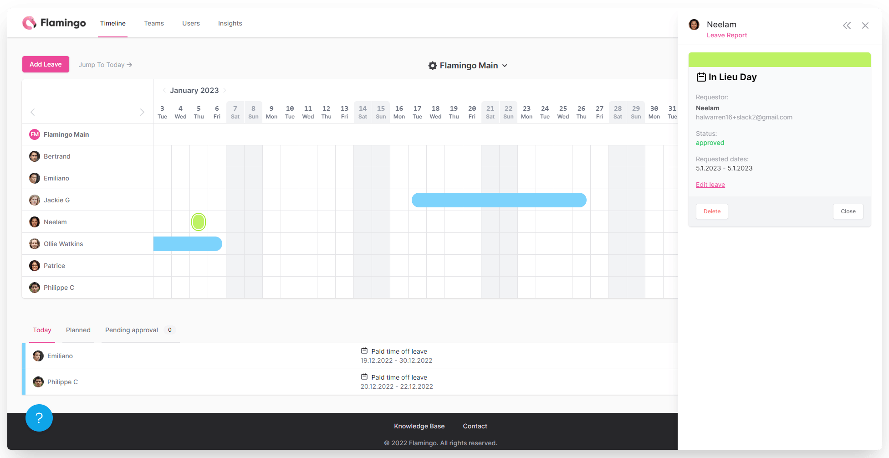The height and width of the screenshot is (458, 889).
Task: Click the approved status text
Action: [710, 143]
